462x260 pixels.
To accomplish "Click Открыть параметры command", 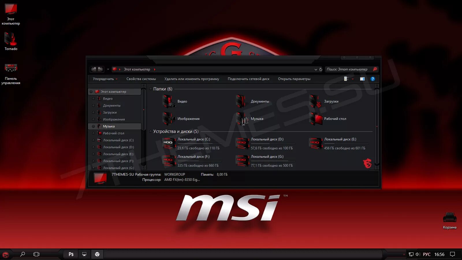I will [294, 79].
